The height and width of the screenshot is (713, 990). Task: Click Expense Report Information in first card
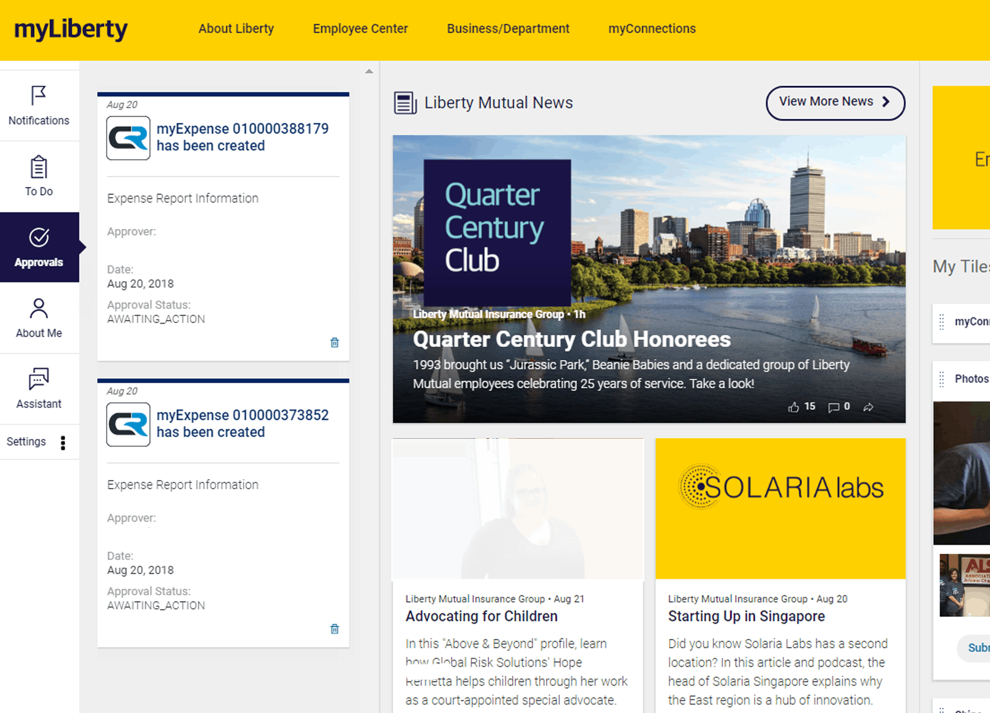tap(183, 199)
